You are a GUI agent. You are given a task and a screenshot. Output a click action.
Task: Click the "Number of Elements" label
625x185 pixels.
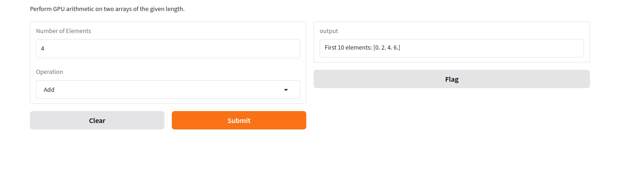pyautogui.click(x=64, y=31)
